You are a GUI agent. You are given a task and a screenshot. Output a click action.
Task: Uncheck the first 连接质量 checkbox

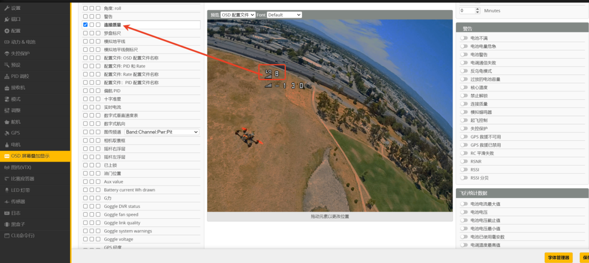(x=85, y=25)
